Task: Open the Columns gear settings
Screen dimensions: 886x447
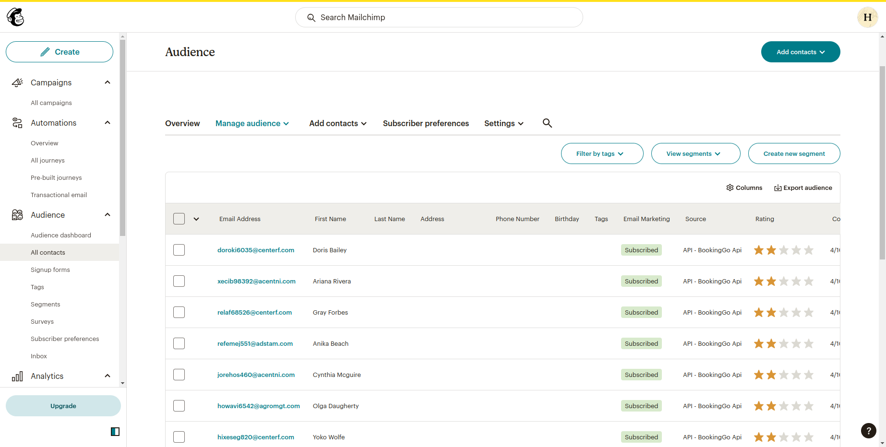Action: click(x=730, y=188)
